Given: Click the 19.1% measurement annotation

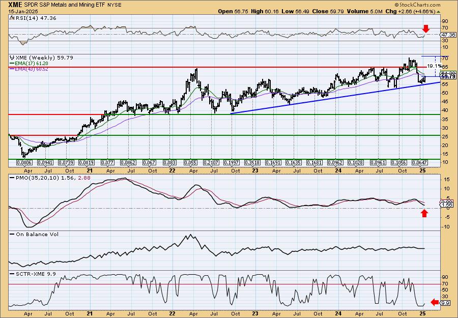Looking at the screenshot, I should tap(434, 66).
